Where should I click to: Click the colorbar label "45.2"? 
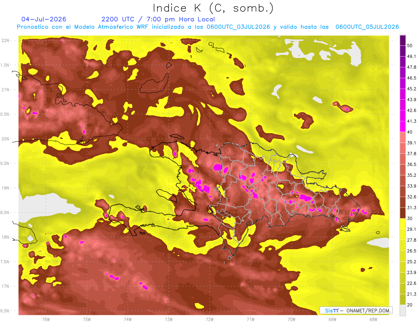(x=412, y=89)
